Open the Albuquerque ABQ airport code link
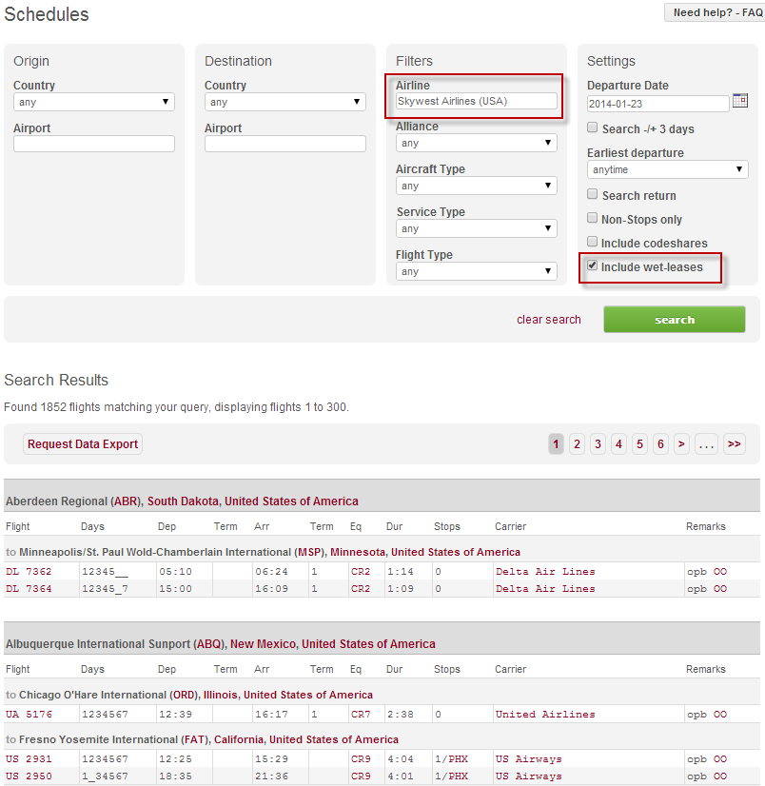 pyautogui.click(x=206, y=644)
